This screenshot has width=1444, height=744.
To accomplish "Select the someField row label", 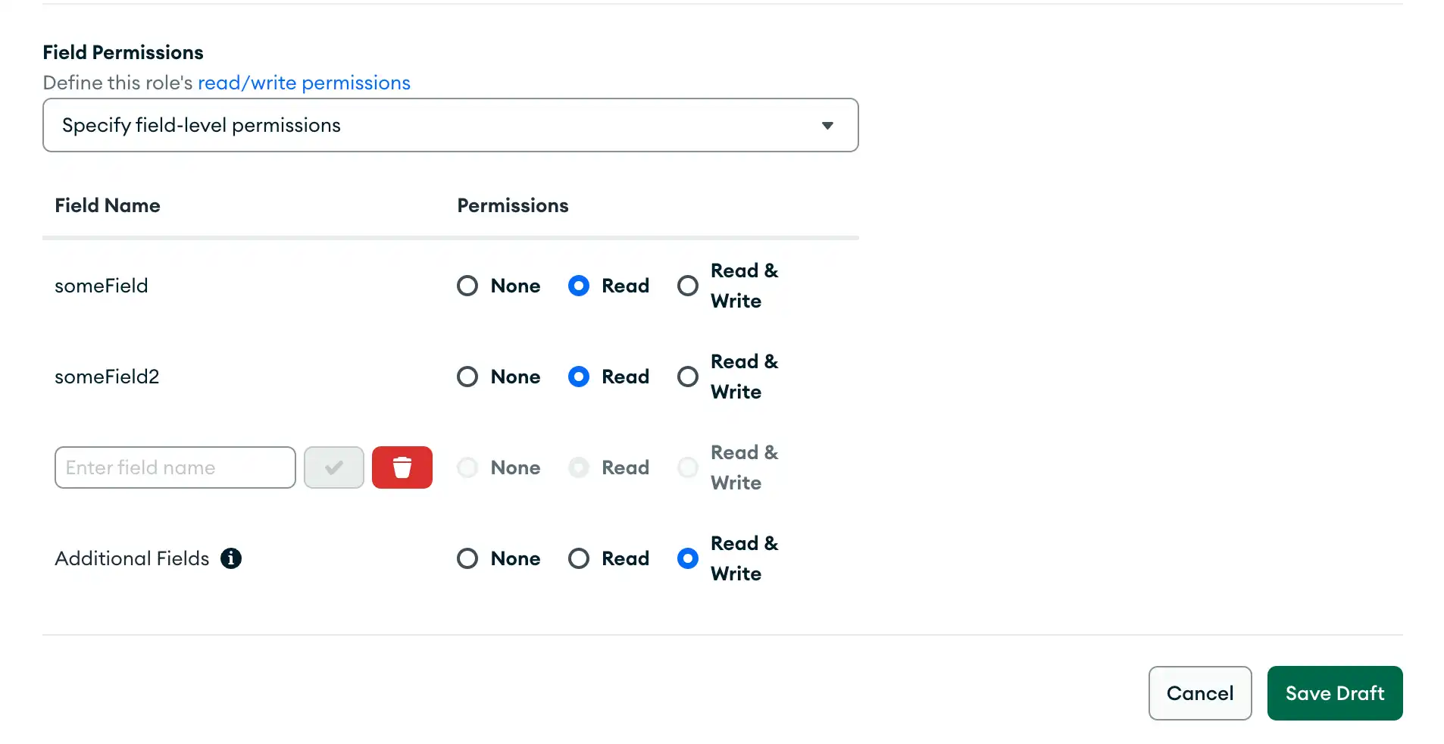I will click(x=101, y=286).
